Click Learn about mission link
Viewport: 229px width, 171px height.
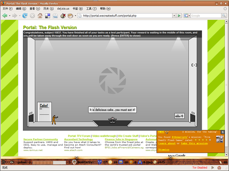coord(167,143)
